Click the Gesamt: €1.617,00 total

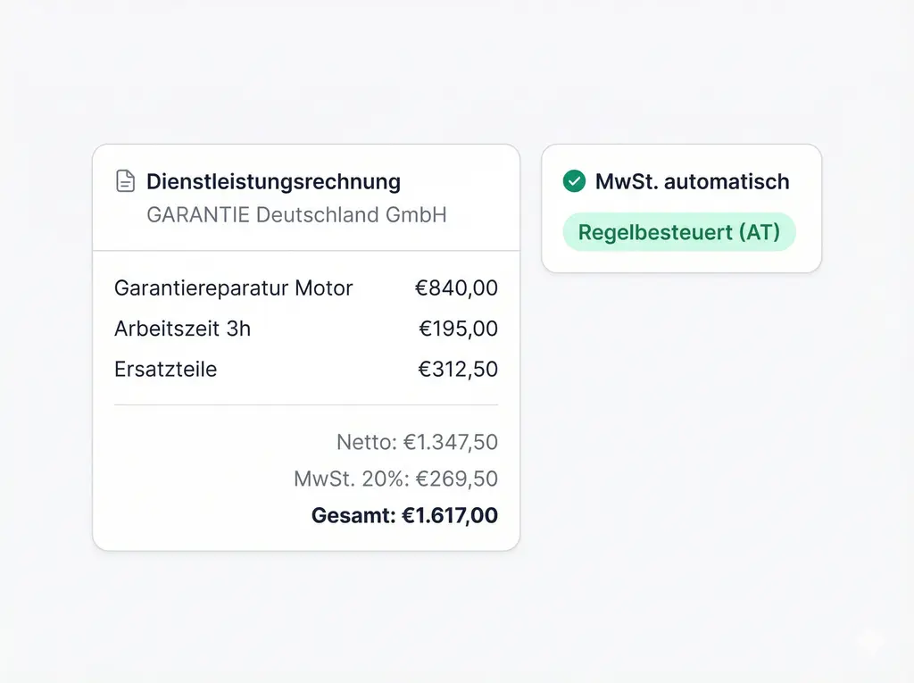click(404, 515)
